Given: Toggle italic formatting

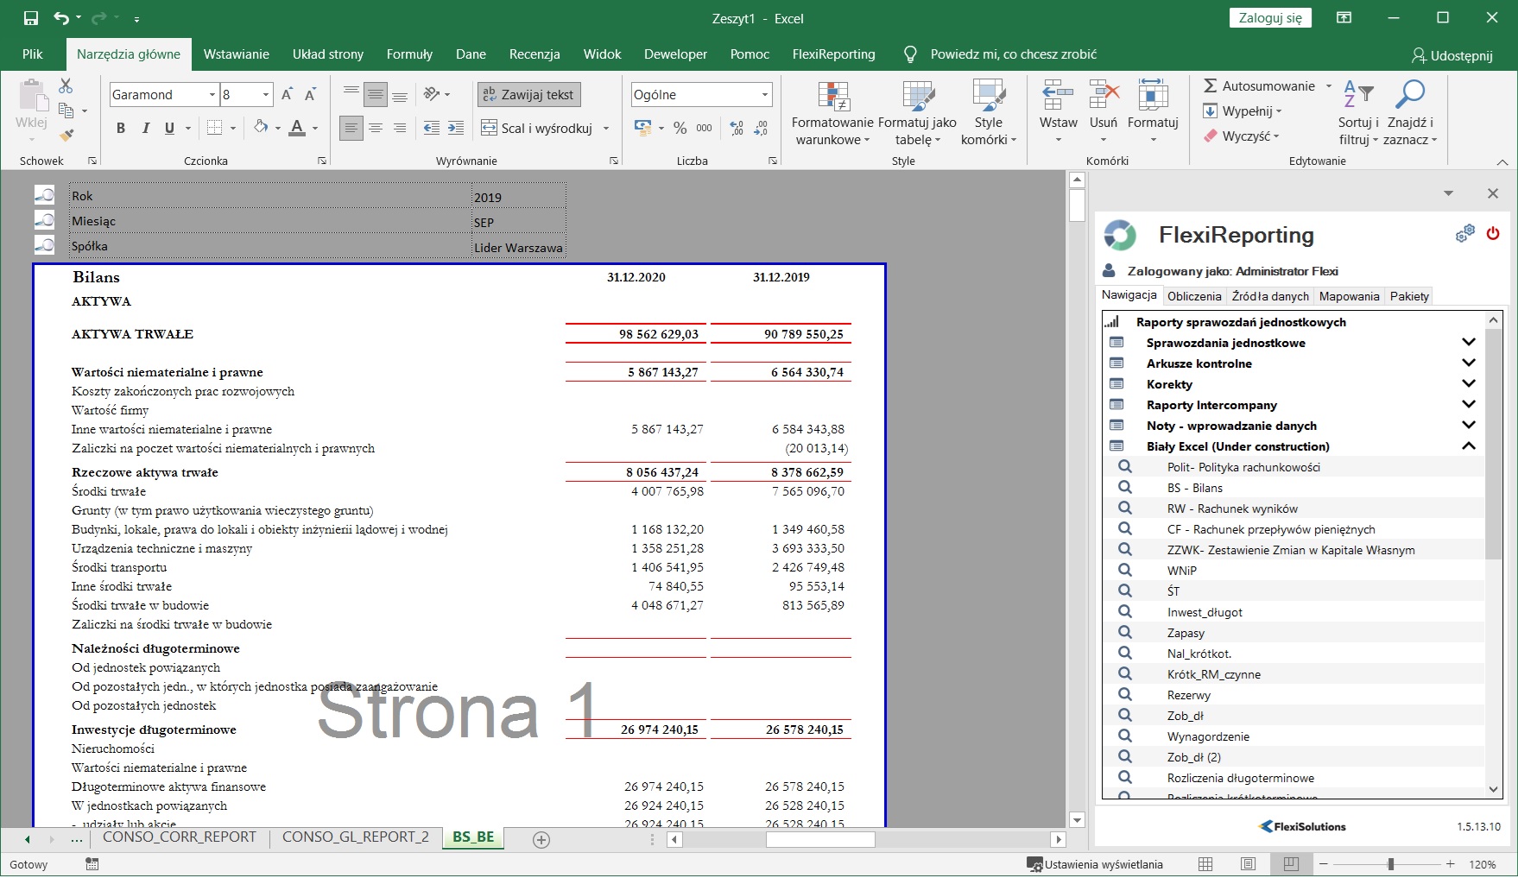Looking at the screenshot, I should [145, 129].
